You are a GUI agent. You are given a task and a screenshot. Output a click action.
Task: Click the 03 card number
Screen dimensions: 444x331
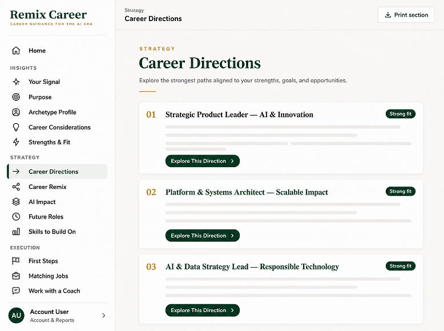[151, 267]
